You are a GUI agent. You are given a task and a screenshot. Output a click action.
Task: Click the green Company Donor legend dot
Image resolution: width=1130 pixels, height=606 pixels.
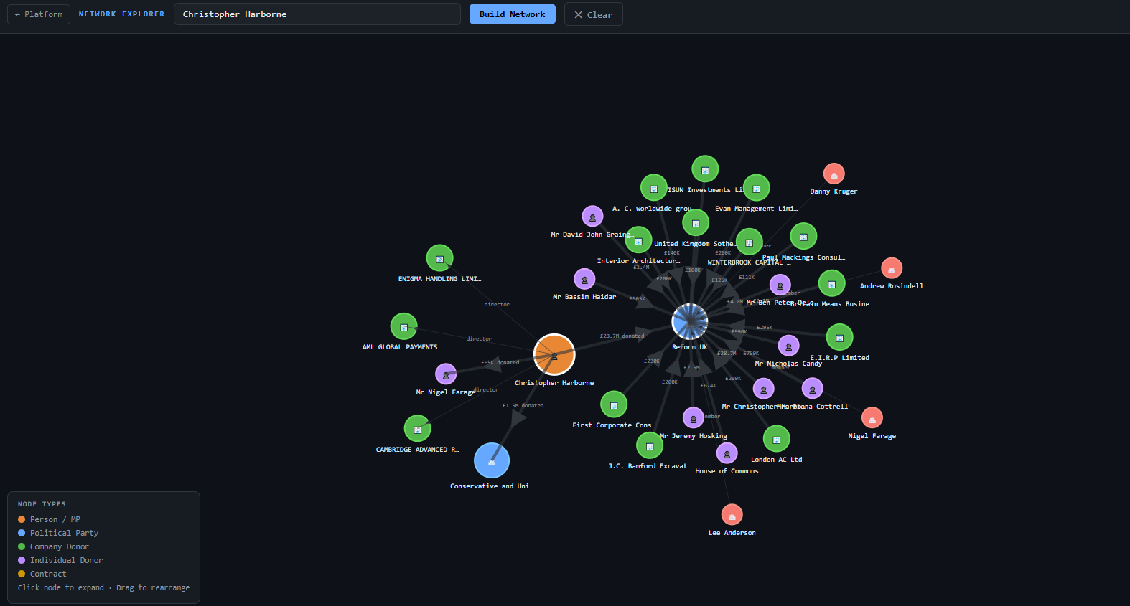point(22,546)
